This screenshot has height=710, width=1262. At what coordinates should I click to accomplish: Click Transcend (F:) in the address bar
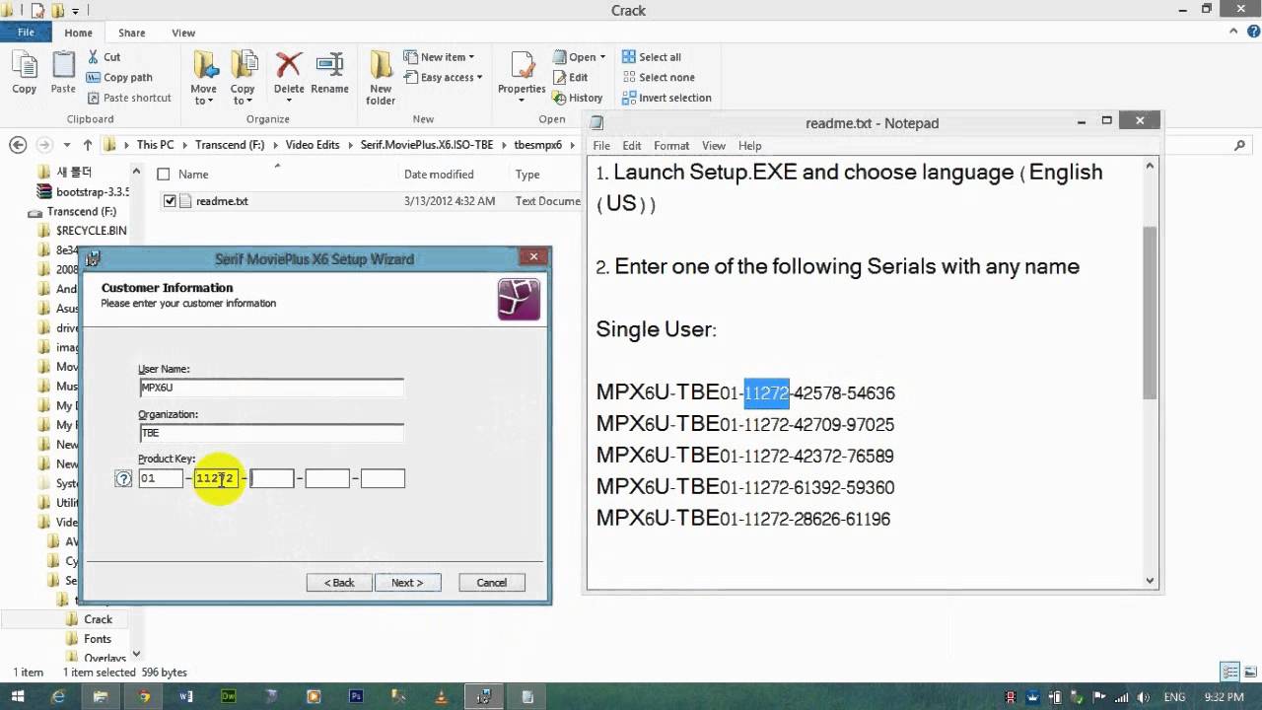tap(230, 145)
